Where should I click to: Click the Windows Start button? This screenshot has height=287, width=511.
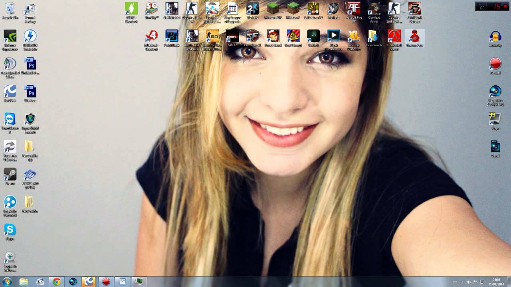(7, 282)
